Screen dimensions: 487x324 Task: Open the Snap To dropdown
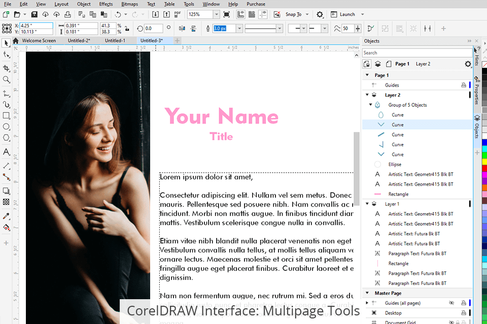306,15
